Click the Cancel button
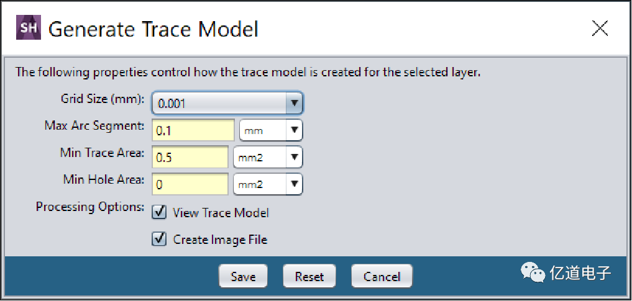The image size is (632, 301). tap(381, 277)
